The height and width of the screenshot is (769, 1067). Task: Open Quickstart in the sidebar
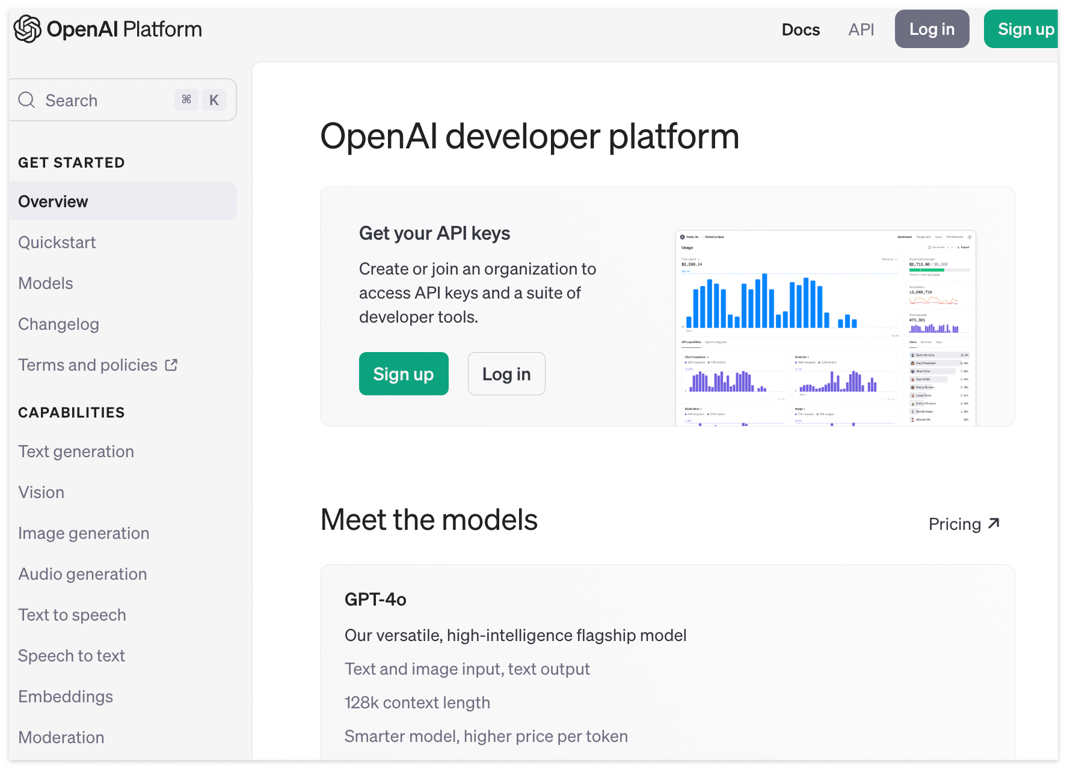pyautogui.click(x=57, y=242)
